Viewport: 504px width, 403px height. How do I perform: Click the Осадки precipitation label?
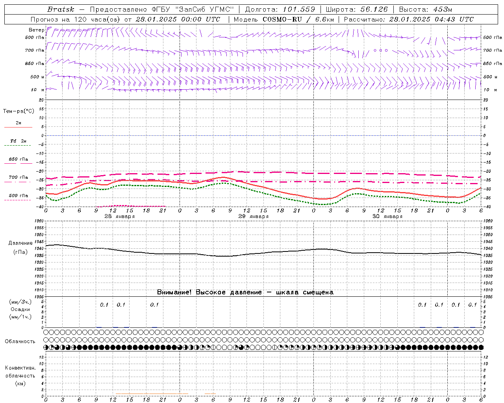pos(20,310)
